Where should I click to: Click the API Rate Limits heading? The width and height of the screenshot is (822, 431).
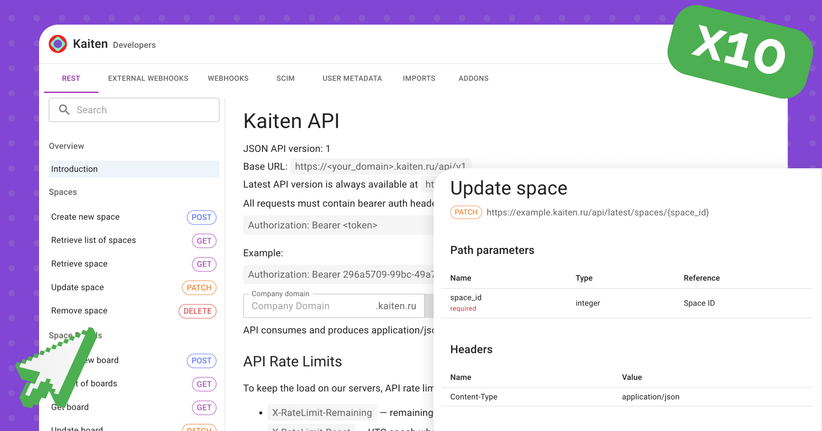click(292, 362)
